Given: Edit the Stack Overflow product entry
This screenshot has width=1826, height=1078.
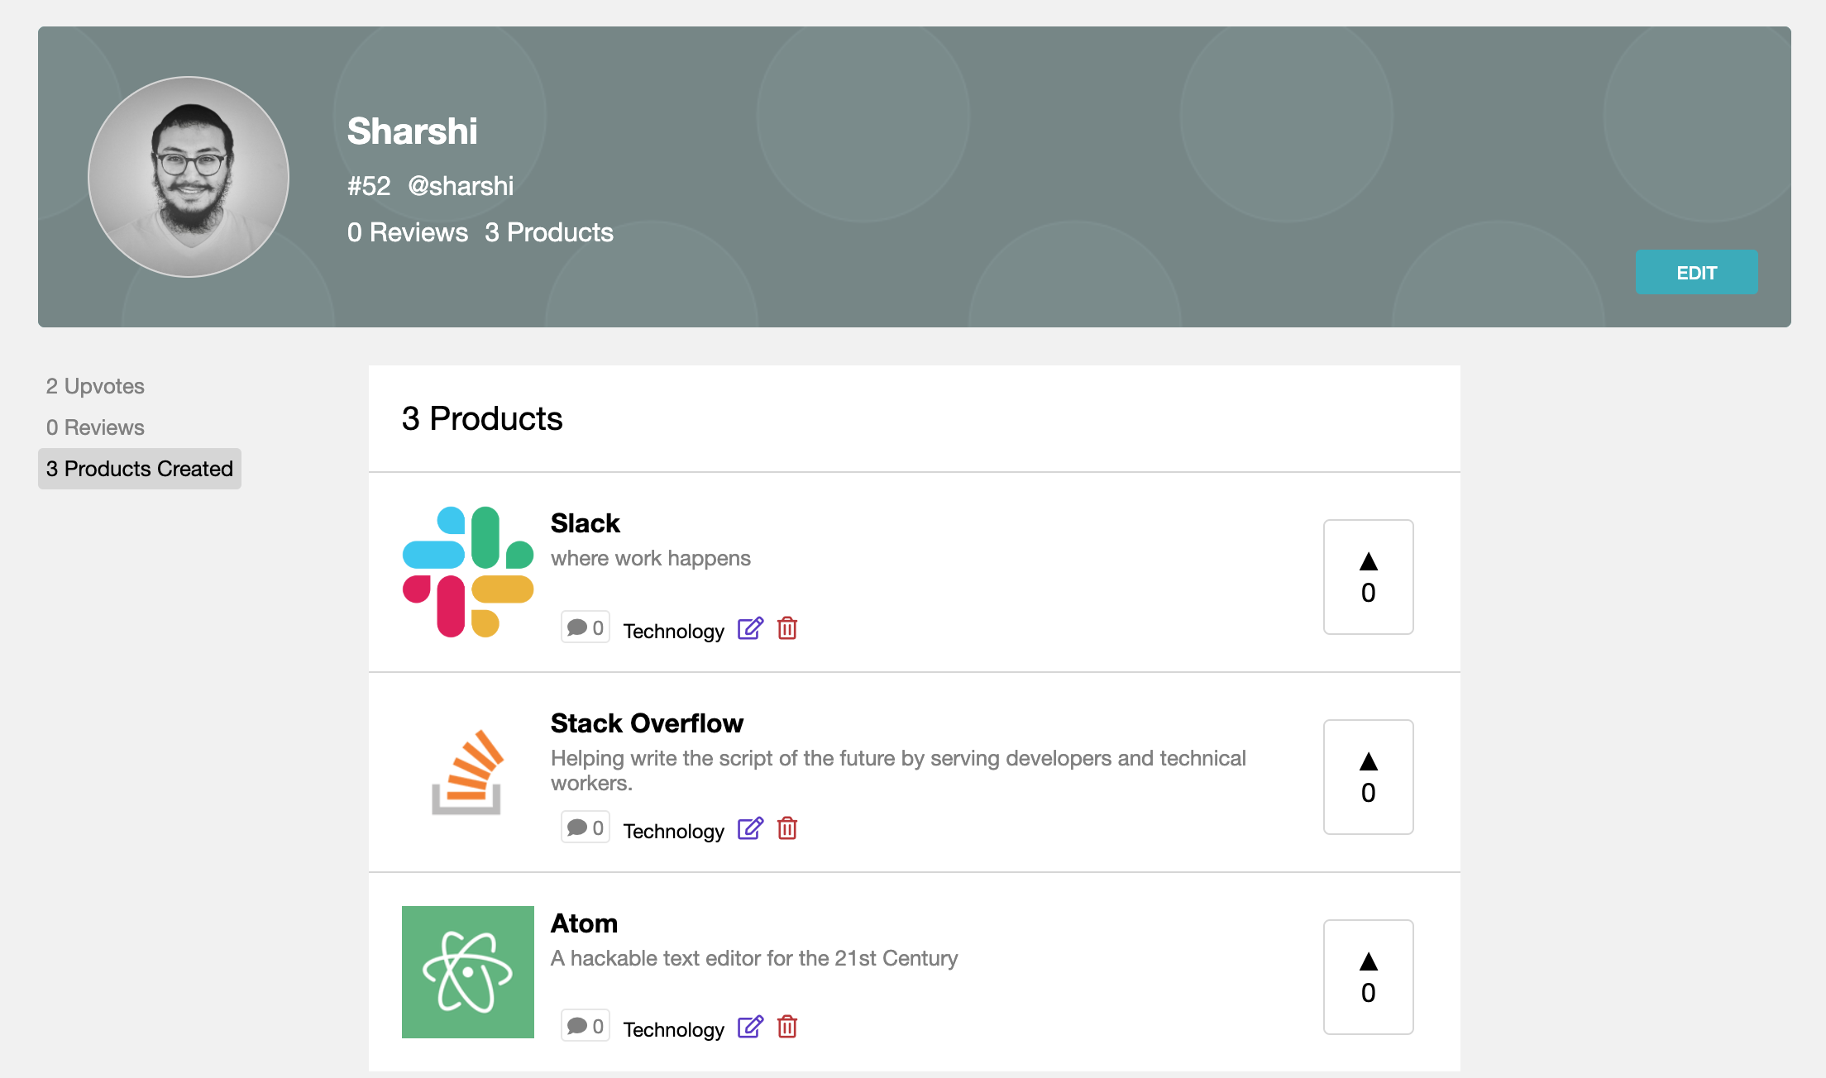Looking at the screenshot, I should point(750,828).
